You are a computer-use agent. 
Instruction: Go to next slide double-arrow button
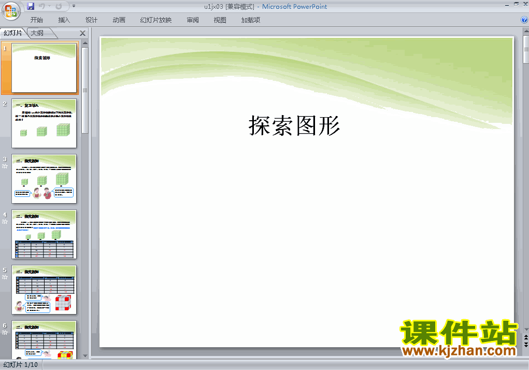[x=526, y=344]
